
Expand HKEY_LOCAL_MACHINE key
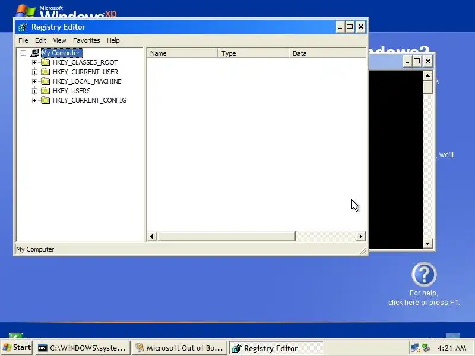34,81
